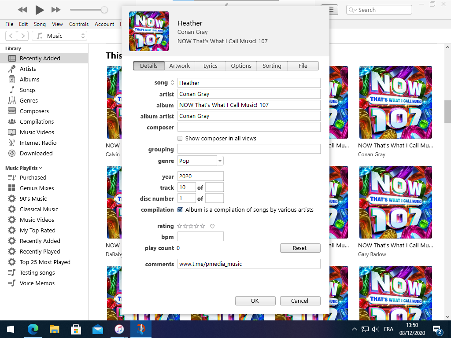Open the Music media type dropdown

[59, 36]
